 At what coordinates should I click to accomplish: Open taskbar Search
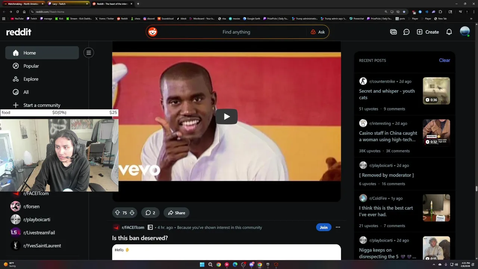click(x=210, y=265)
